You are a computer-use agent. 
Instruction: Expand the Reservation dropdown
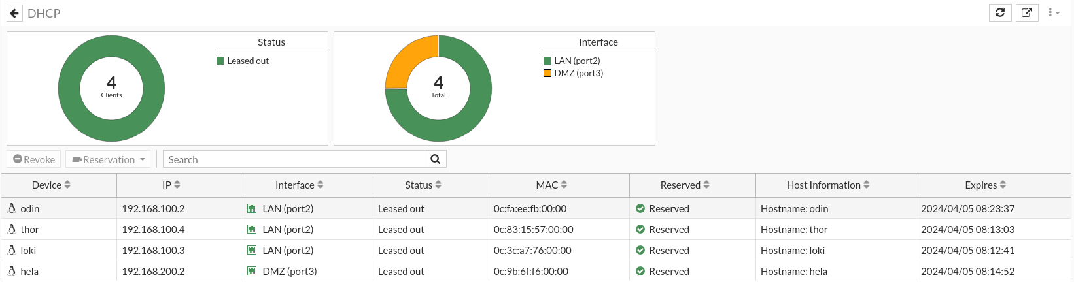coord(108,159)
